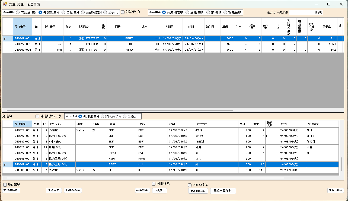Click the 完期限 column header
Screen dimensions: 348x201
tap(172, 27)
